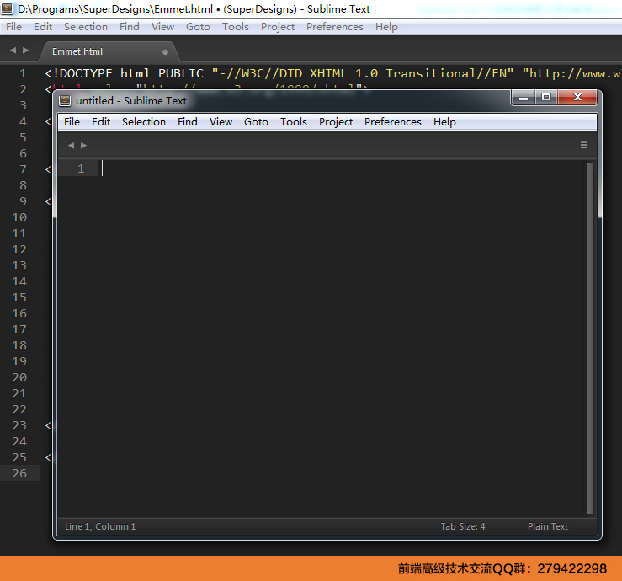Open the Goto menu in untitled window
The width and height of the screenshot is (622, 581).
tap(256, 122)
